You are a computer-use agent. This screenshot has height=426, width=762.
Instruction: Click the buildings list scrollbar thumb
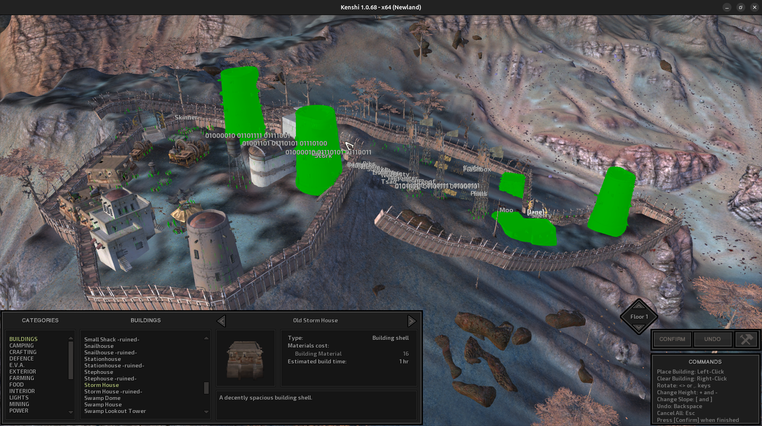click(x=206, y=388)
